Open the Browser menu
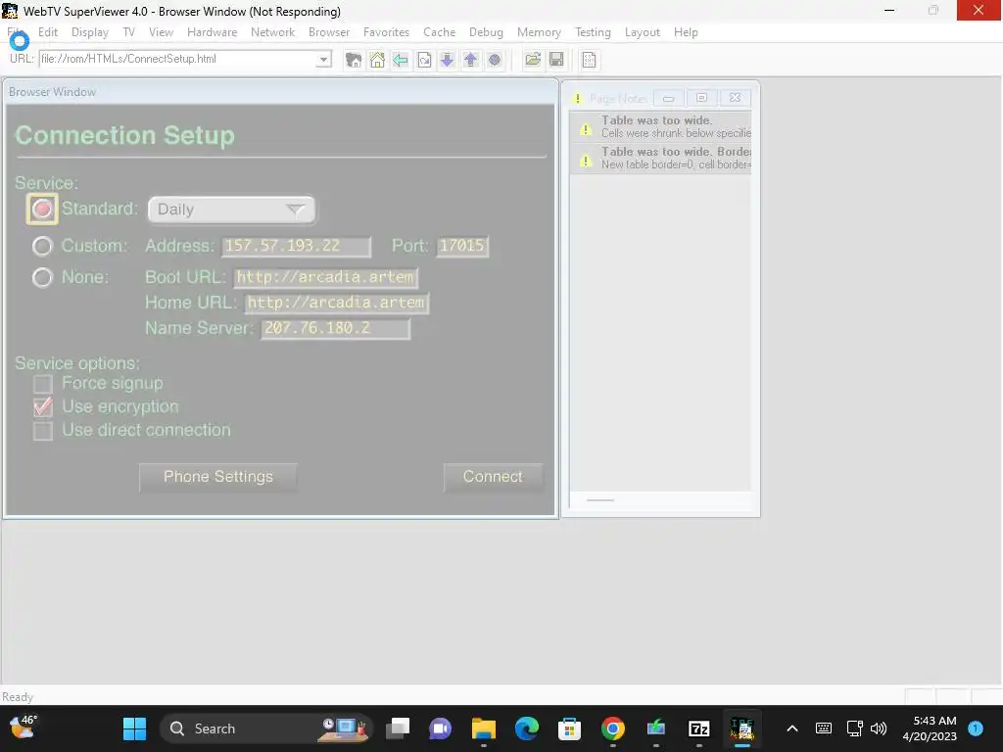Screen dimensions: 1003x752 click(x=329, y=32)
